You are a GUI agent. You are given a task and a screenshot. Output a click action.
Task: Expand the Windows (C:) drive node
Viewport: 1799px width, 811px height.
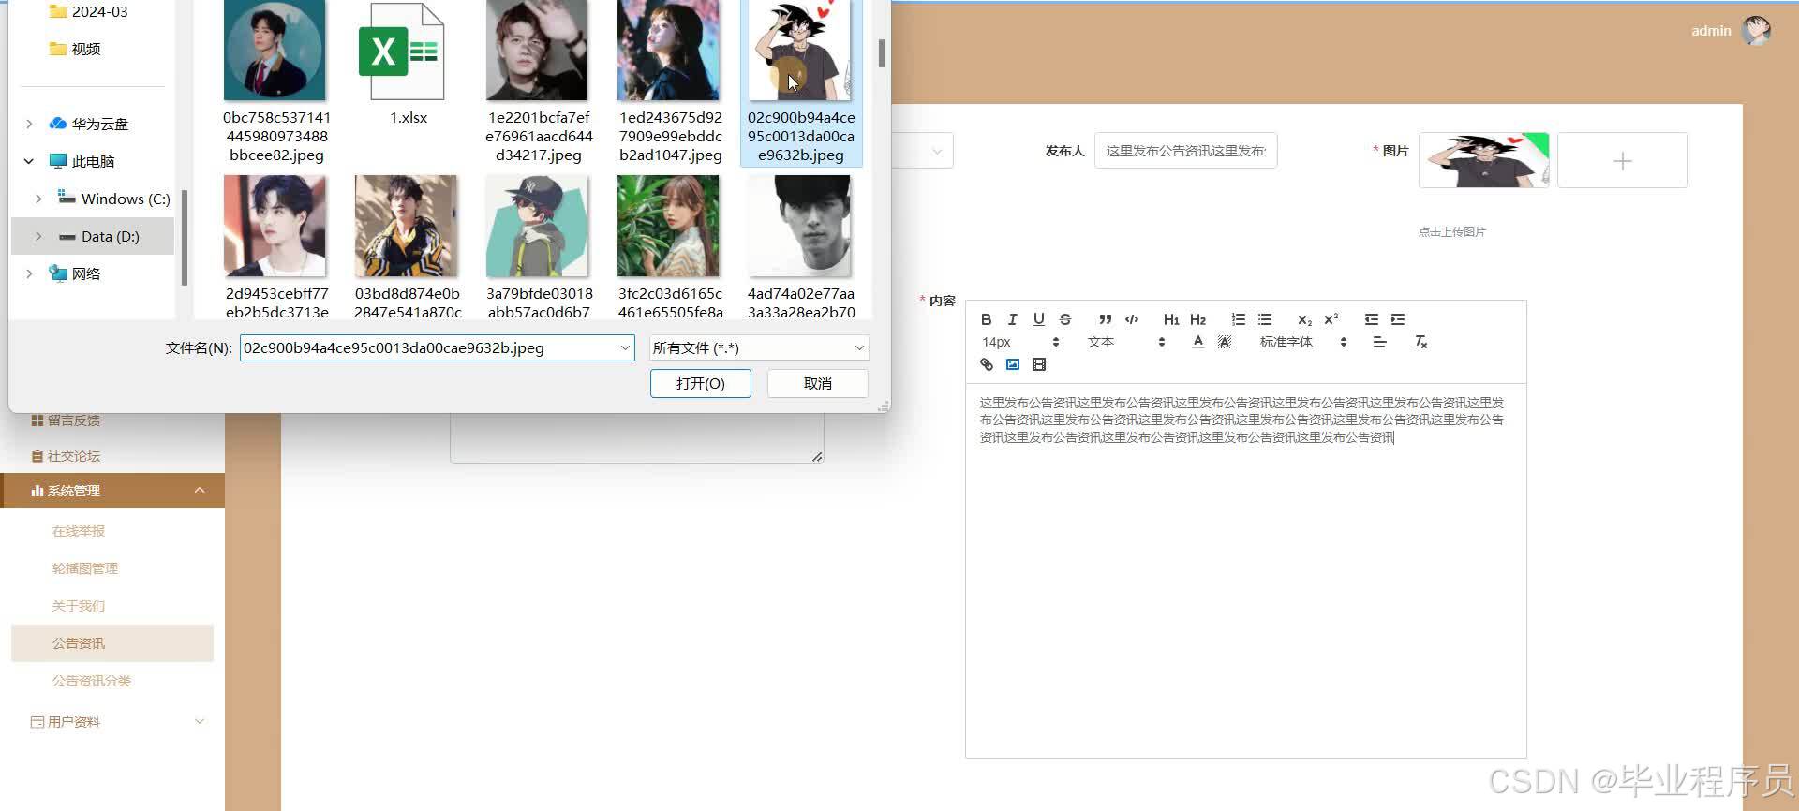[38, 199]
